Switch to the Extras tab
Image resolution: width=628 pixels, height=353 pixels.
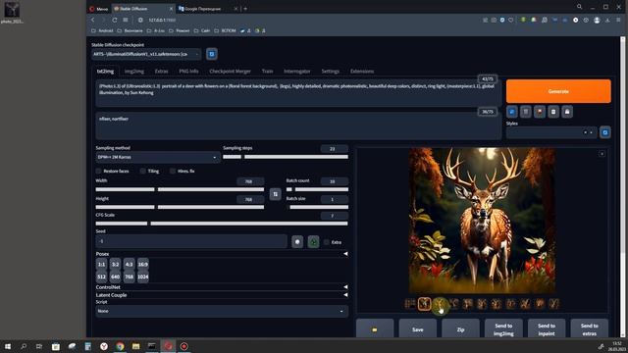coord(161,72)
